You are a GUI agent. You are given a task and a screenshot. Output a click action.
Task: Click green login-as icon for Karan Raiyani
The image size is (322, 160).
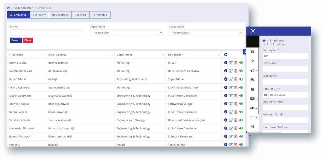[241, 112]
